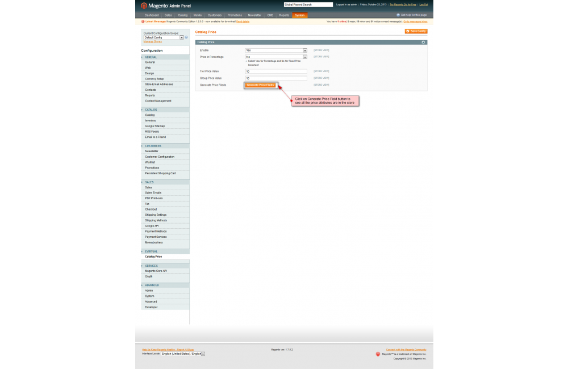Screen dimensions: 568x369
Task: Open Currency Setup configuration
Action: (x=165, y=79)
